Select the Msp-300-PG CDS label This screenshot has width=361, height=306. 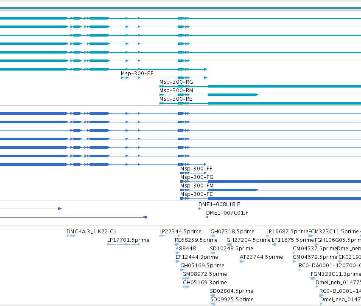tap(197, 177)
